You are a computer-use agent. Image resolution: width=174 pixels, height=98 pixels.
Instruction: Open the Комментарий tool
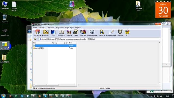111,33
